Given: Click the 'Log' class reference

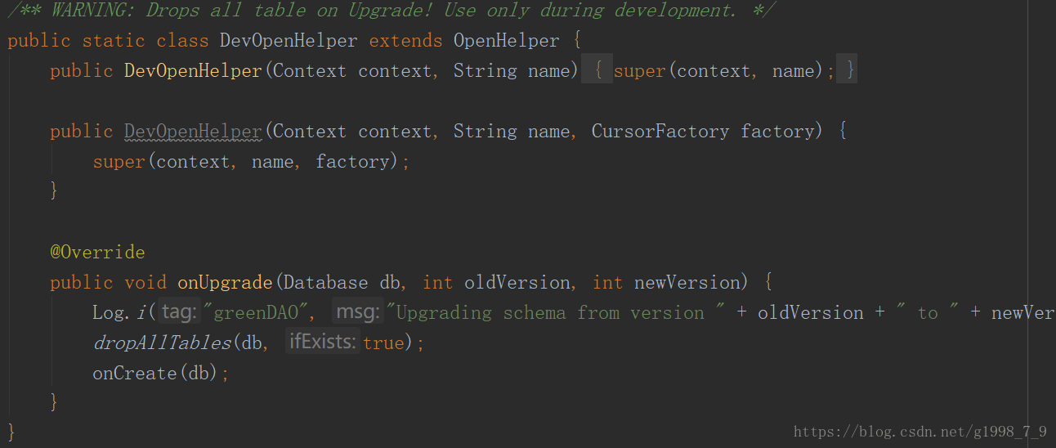Looking at the screenshot, I should 108,313.
